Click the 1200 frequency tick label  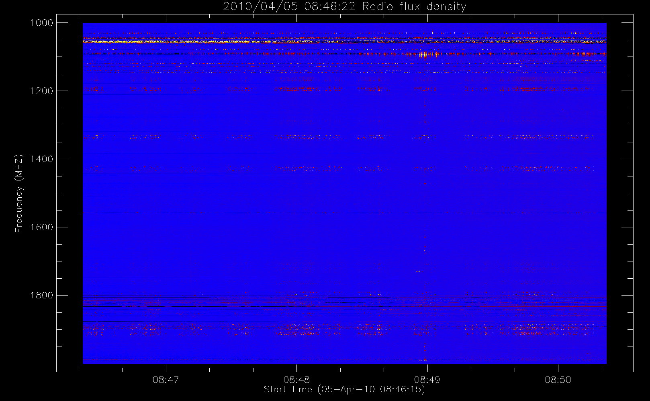tap(42, 91)
